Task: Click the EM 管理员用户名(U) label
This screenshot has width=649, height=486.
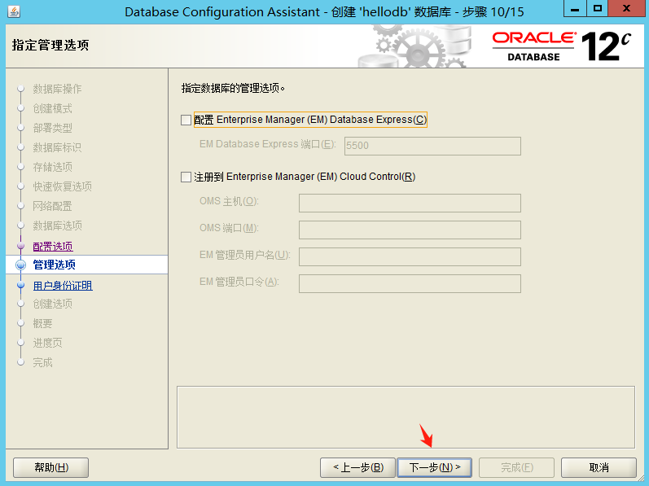Action: [x=245, y=255]
